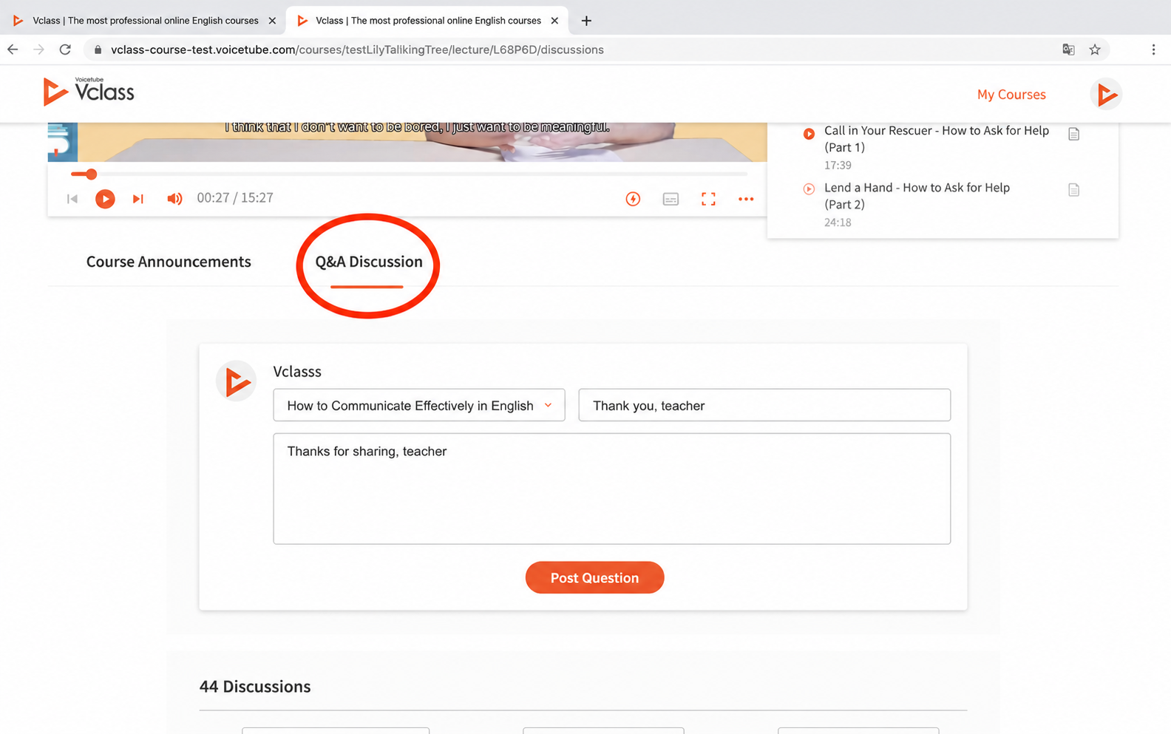This screenshot has width=1171, height=734.
Task: Mute the video volume
Action: pyautogui.click(x=174, y=198)
